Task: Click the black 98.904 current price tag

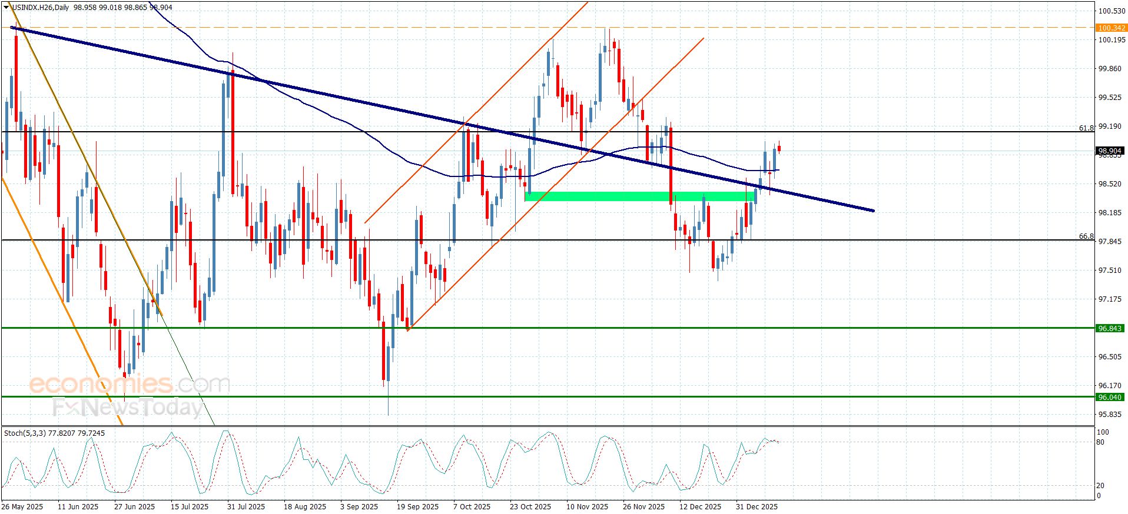Action: (1110, 151)
